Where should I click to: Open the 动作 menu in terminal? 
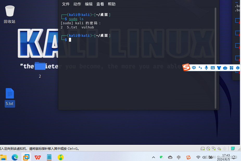(x=77, y=4)
